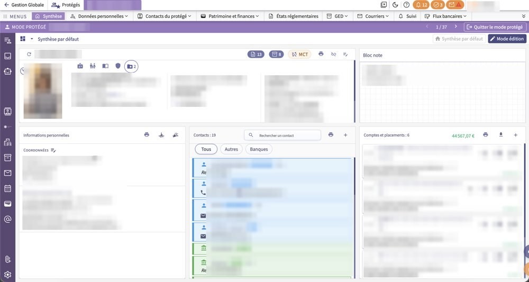Image resolution: width=529 pixels, height=282 pixels.
Task: Click the party popper icon in Informations personnelles
Action: (x=176, y=135)
